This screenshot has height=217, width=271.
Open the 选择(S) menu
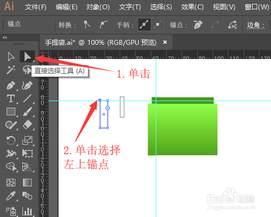(161, 7)
